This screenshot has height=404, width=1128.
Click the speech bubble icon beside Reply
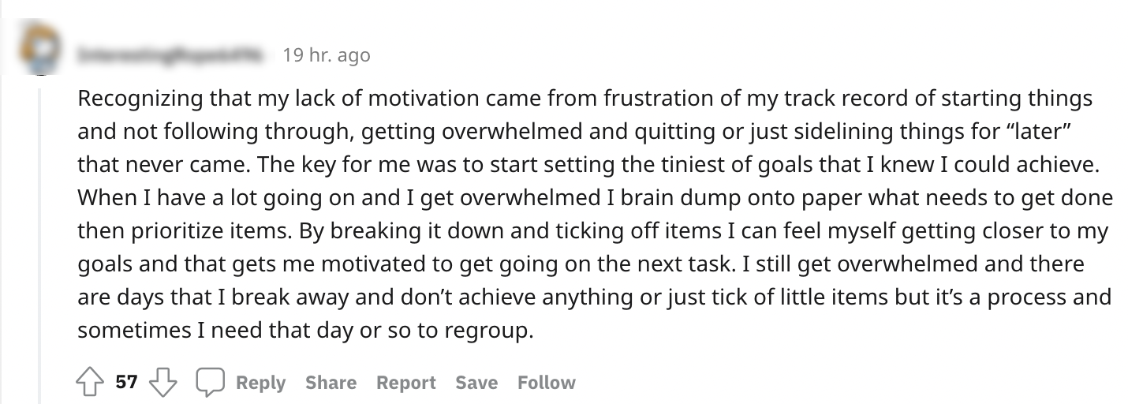[211, 383]
